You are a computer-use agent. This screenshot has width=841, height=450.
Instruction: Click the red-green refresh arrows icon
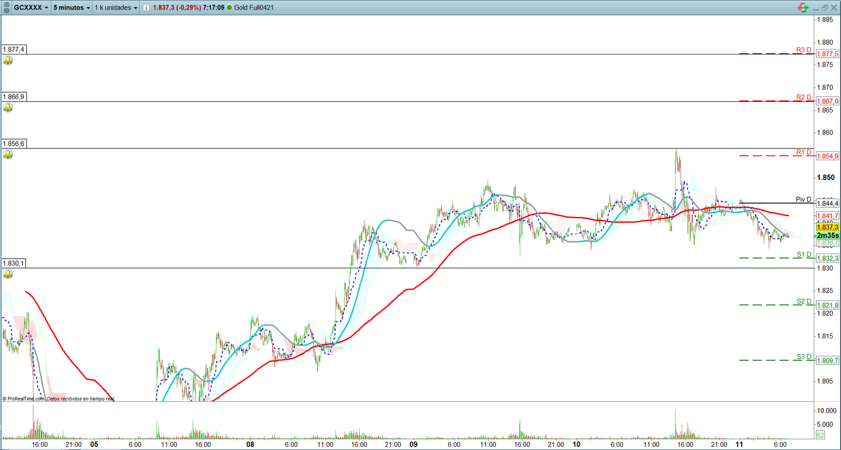pyautogui.click(x=803, y=8)
